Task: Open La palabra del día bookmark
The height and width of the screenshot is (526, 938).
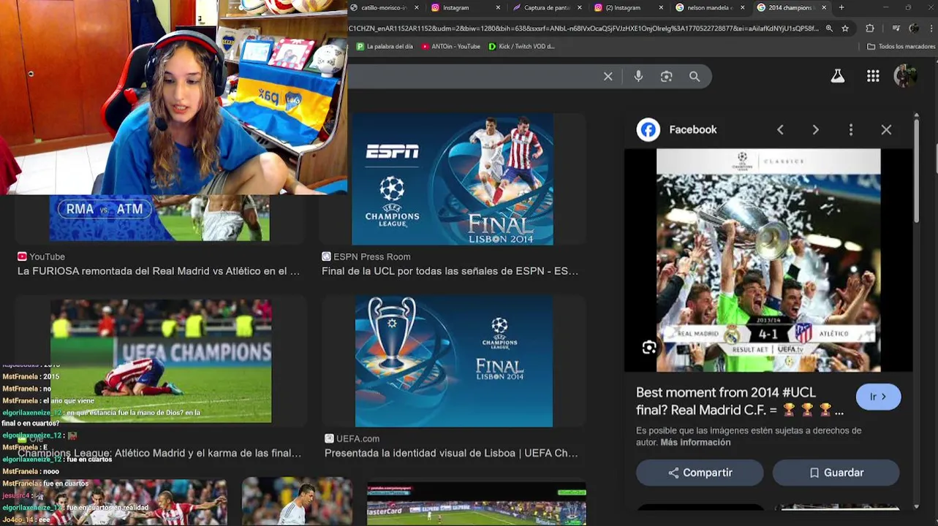Action: 385,46
